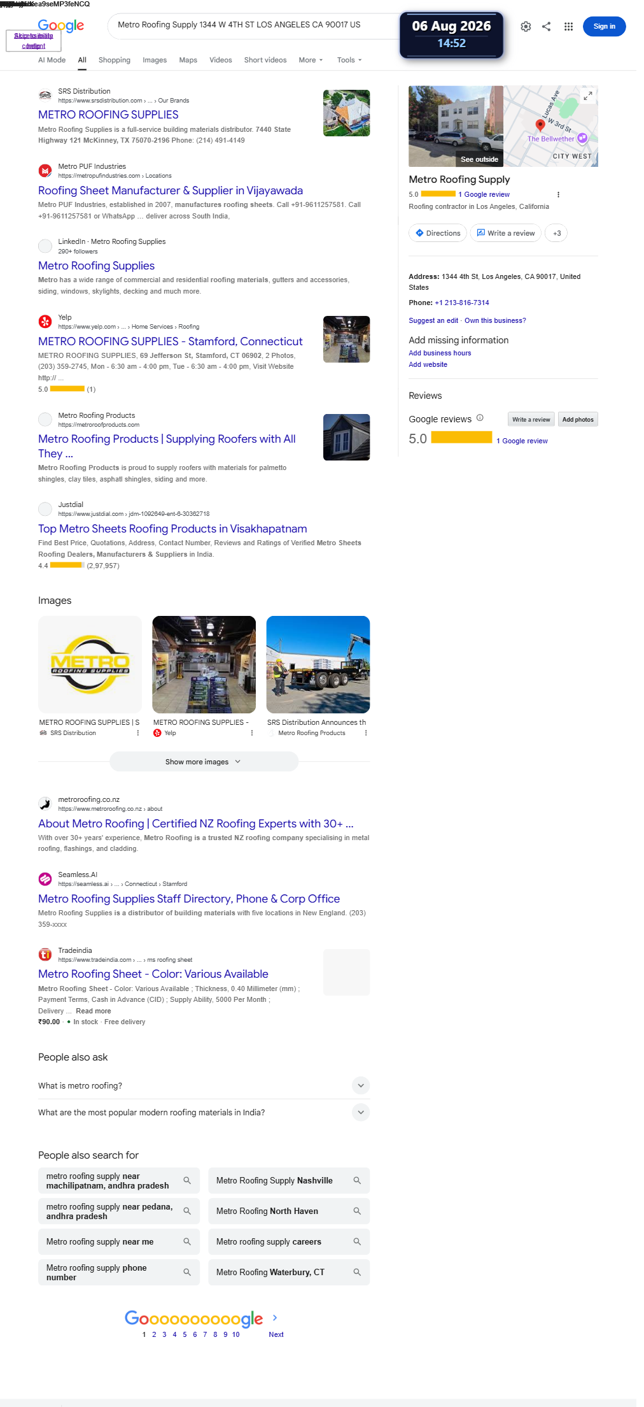Expand the map using the fullscreen icon
The height and width of the screenshot is (1407, 644).
pos(588,96)
